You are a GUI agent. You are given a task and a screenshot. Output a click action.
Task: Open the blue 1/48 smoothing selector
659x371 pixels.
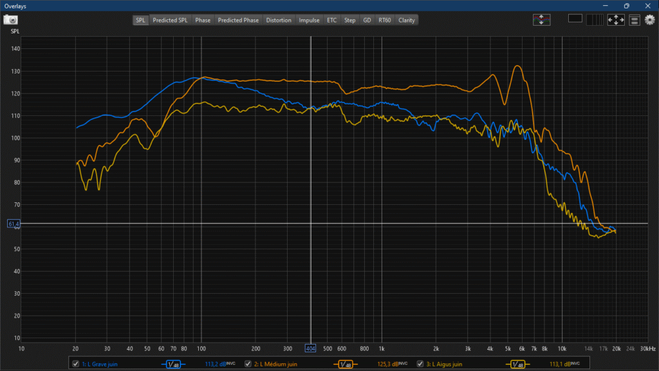[173, 365]
